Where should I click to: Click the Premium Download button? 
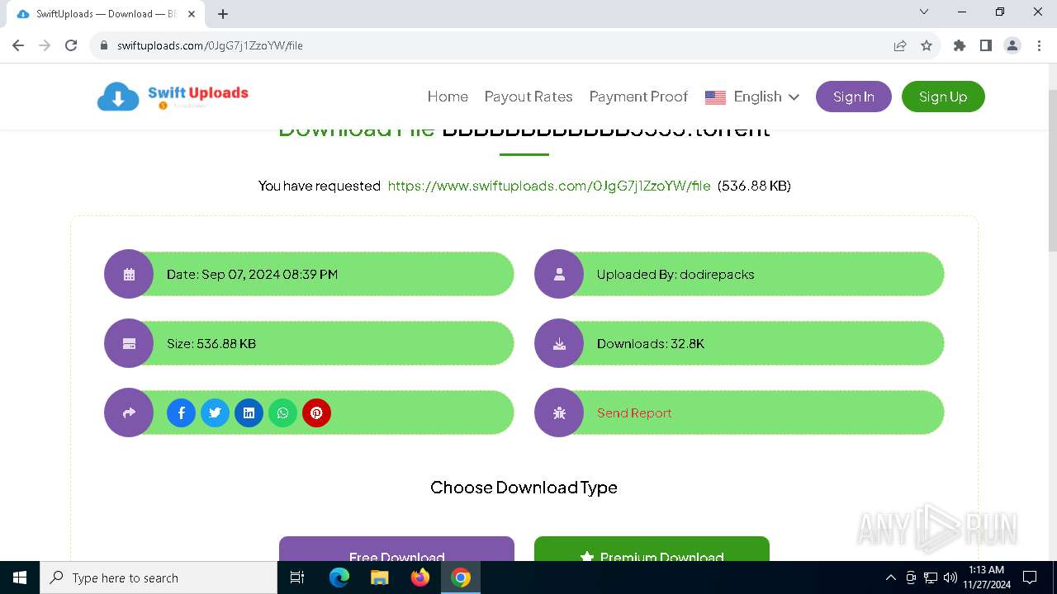652,549
